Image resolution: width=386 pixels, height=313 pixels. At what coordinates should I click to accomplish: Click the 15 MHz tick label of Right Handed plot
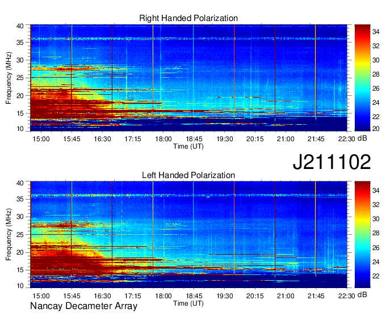(20, 113)
